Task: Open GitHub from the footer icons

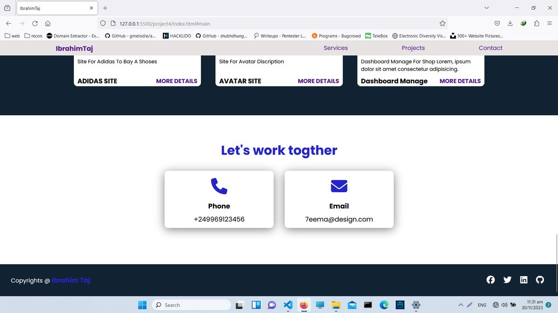Action: pyautogui.click(x=540, y=280)
